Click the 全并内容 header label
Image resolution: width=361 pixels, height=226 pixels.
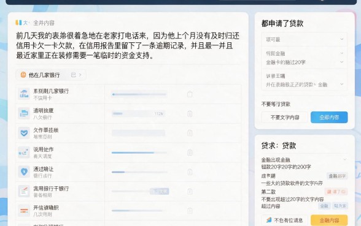44,23
